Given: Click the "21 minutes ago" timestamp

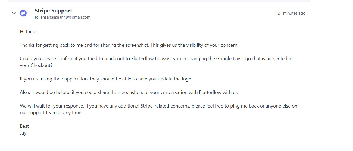Looking at the screenshot, I should 291,13.
